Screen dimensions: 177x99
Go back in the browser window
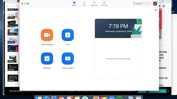[x=8, y=6]
